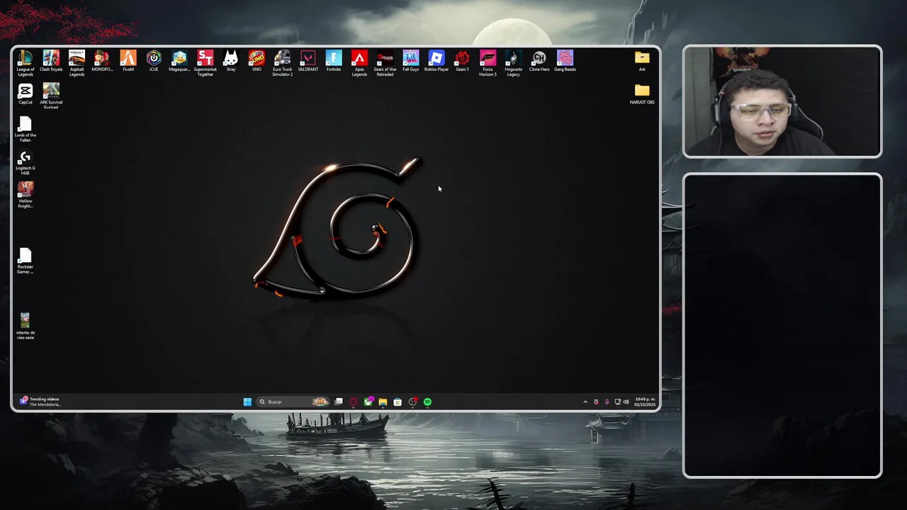Click the Gang Beasts icon
The height and width of the screenshot is (510, 907).
(565, 61)
